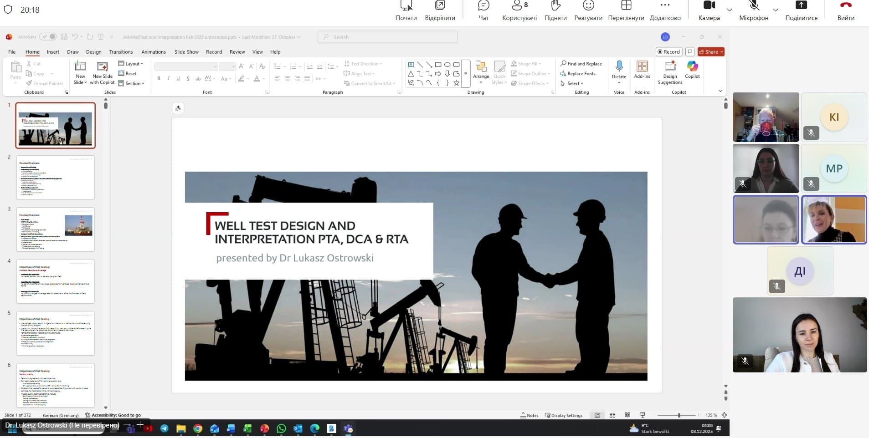
Task: Open the Slide Show ribbon tab
Action: [186, 52]
